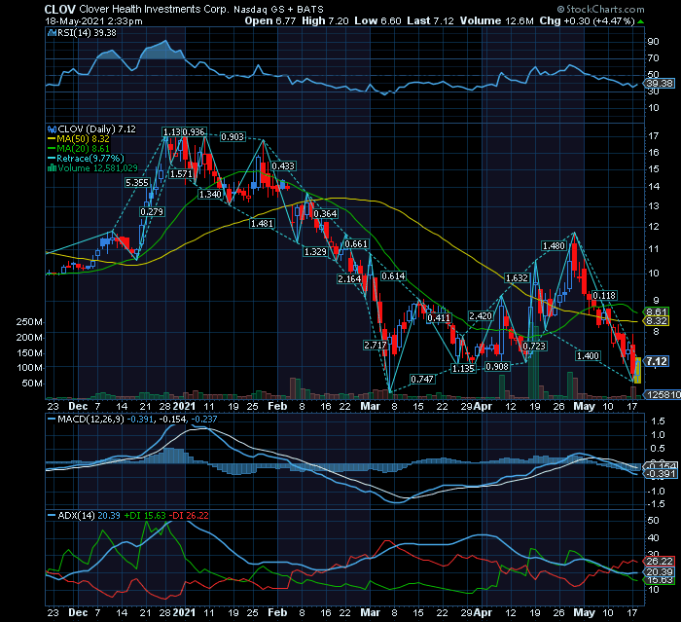Click the 0.118 retrace ratio label
This screenshot has width=681, height=622.
[x=604, y=296]
